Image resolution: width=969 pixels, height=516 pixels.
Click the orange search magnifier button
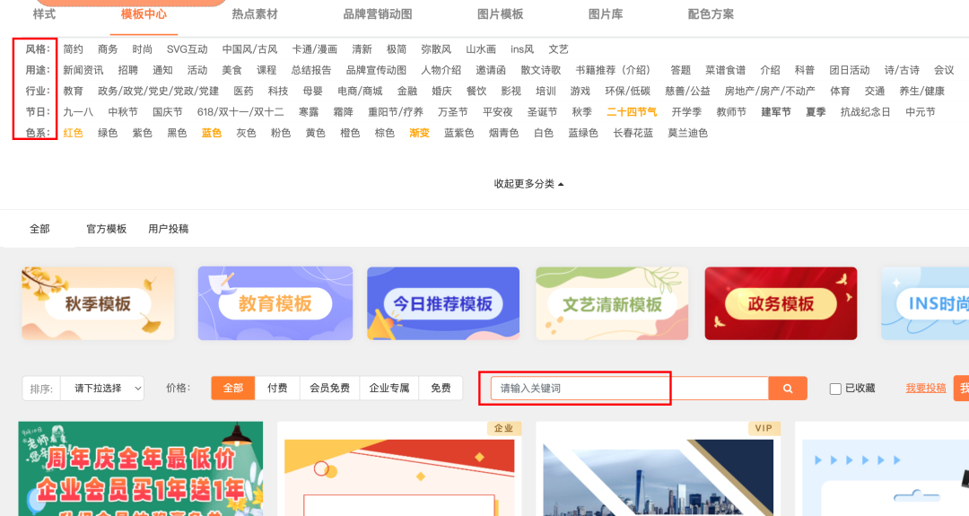788,388
